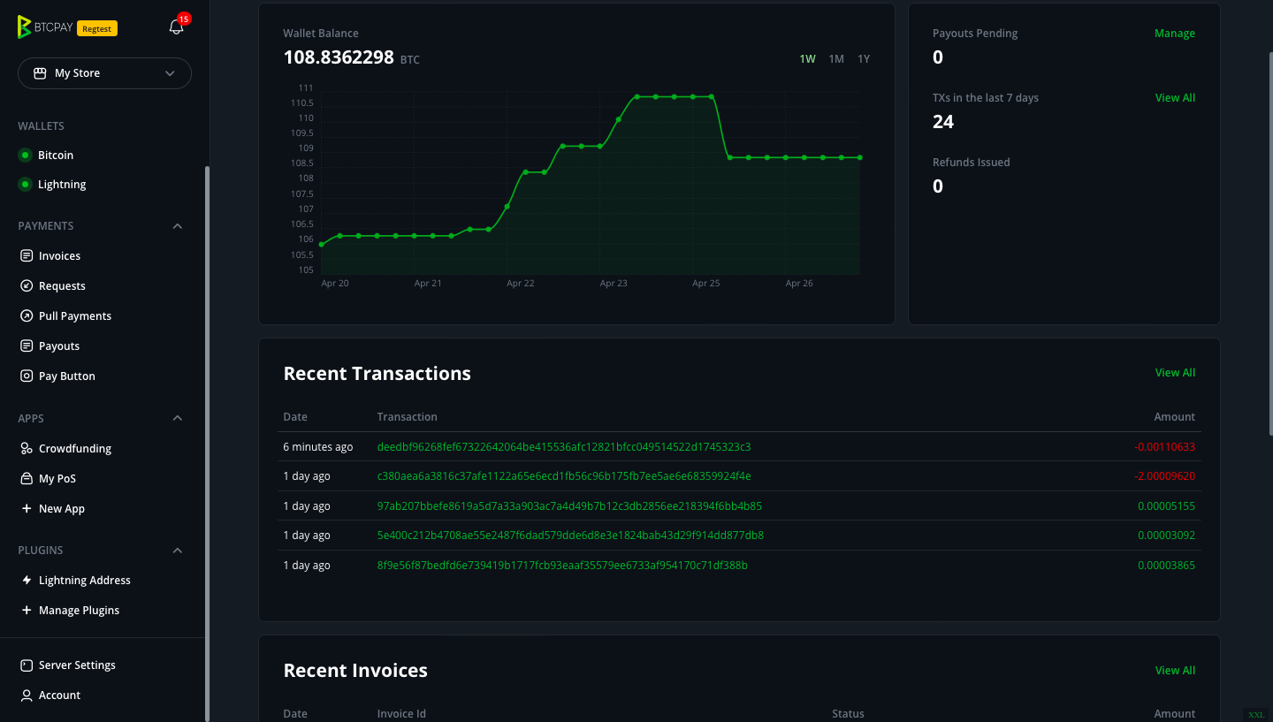Open the My Store dropdown
The height and width of the screenshot is (722, 1273).
tap(104, 73)
